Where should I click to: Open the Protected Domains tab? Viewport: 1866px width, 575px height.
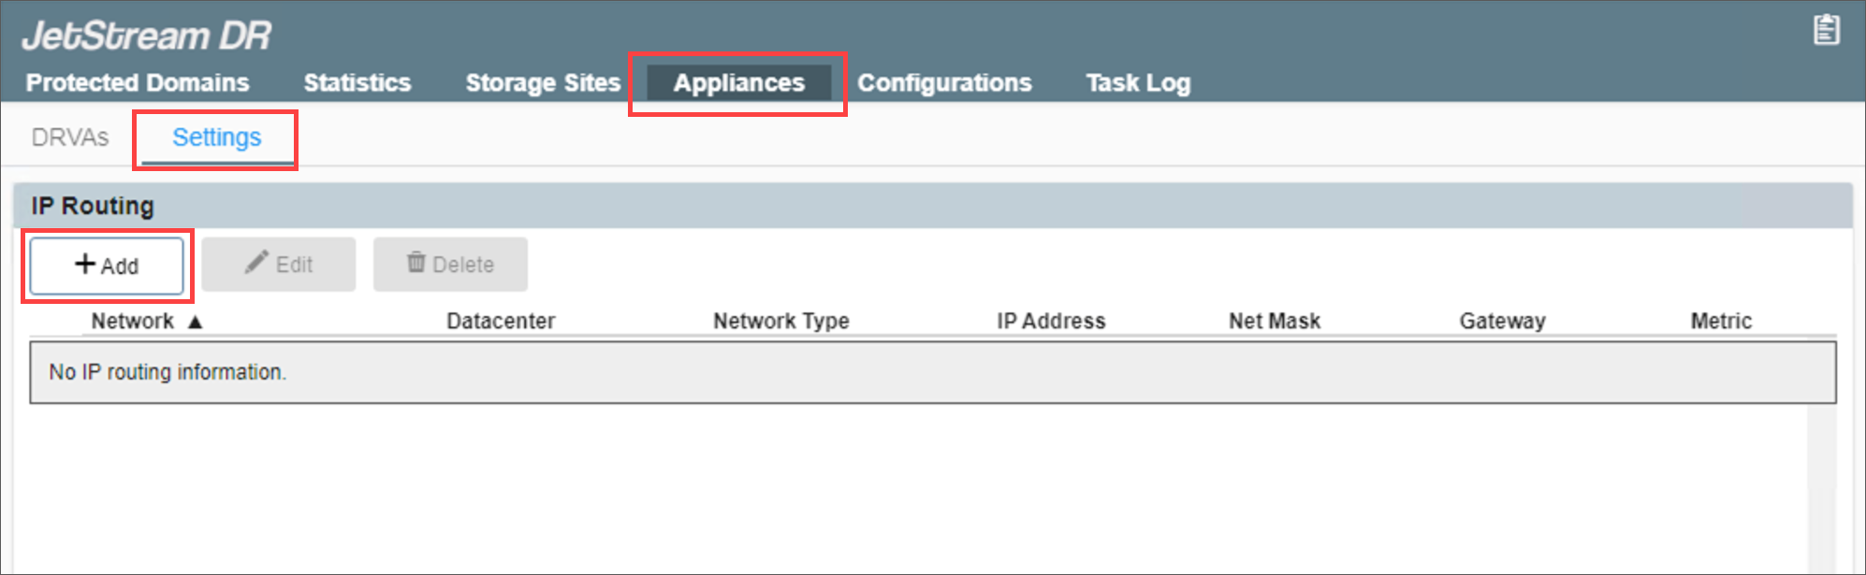coord(138,83)
